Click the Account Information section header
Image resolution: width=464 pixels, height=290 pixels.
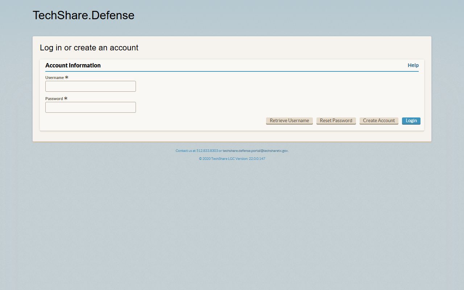point(73,65)
